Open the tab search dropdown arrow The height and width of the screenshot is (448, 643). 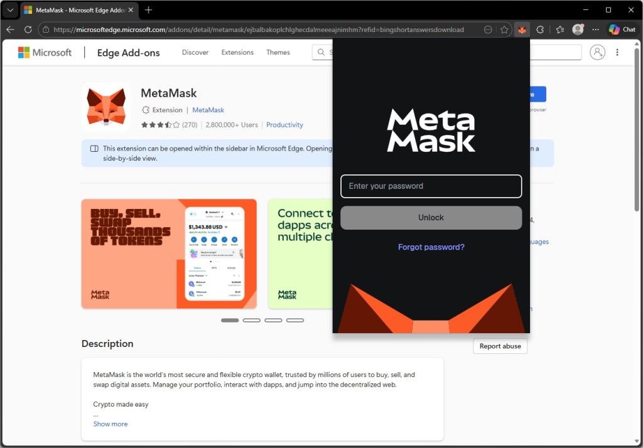[10, 10]
